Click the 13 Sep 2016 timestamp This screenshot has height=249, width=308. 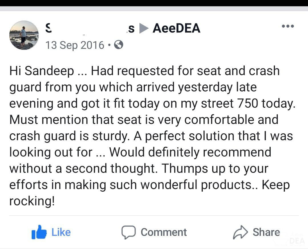(75, 45)
